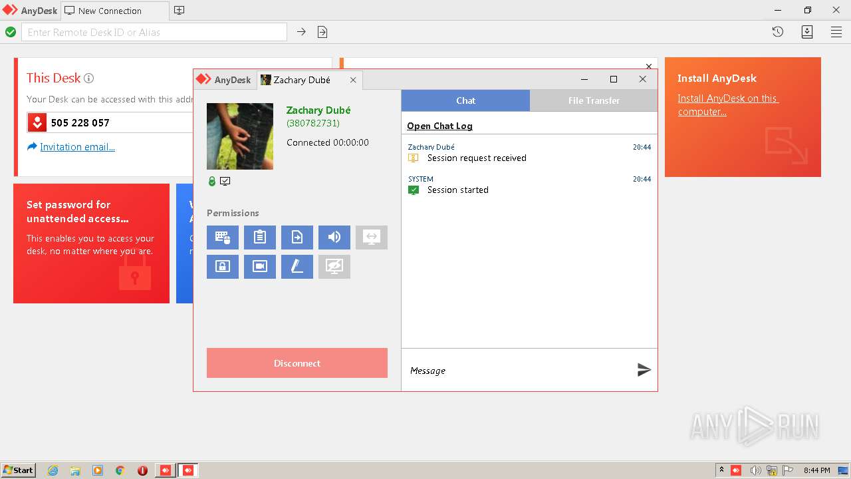Toggle whiteboard drawing permission

point(297,267)
